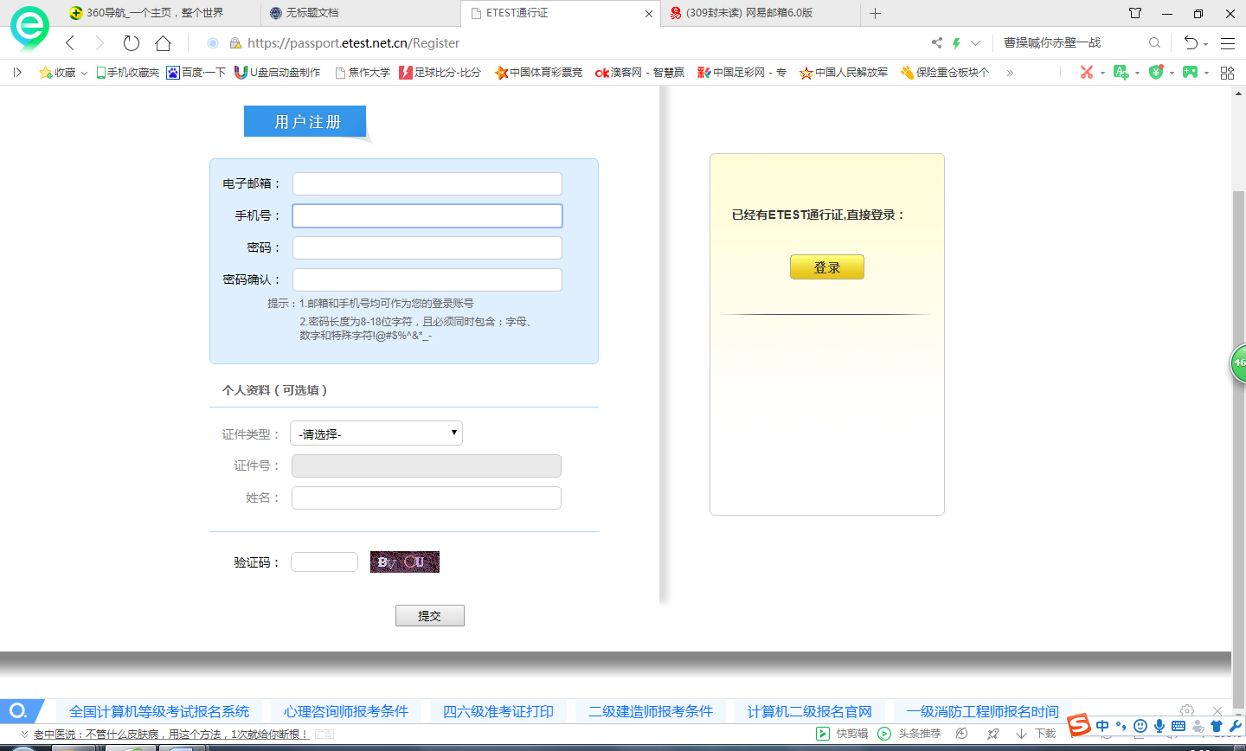Expand hidden bookmarks with the » chevron
1246x751 pixels.
click(1010, 73)
